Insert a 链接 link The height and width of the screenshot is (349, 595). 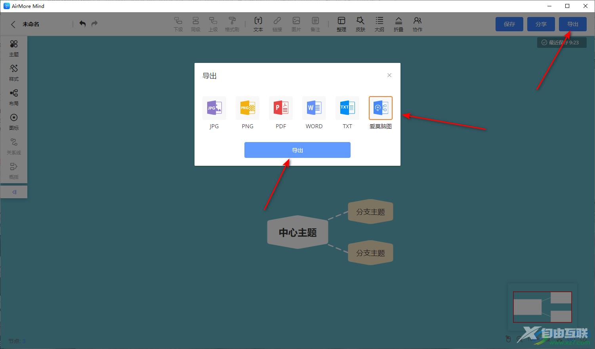pyautogui.click(x=277, y=24)
